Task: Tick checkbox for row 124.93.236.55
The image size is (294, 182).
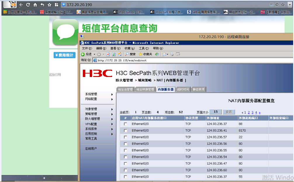Action: pos(125,150)
